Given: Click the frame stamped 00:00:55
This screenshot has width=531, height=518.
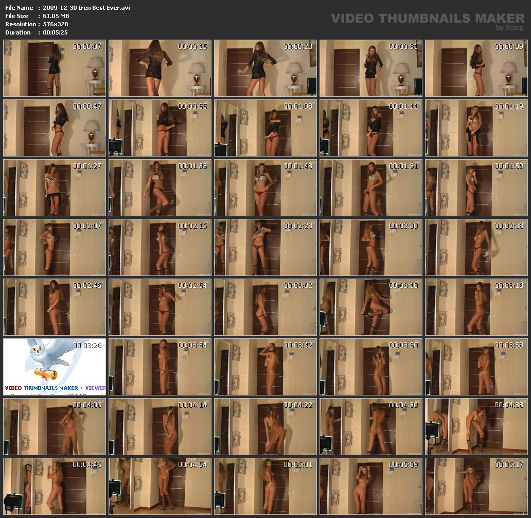Looking at the screenshot, I should tap(160, 128).
